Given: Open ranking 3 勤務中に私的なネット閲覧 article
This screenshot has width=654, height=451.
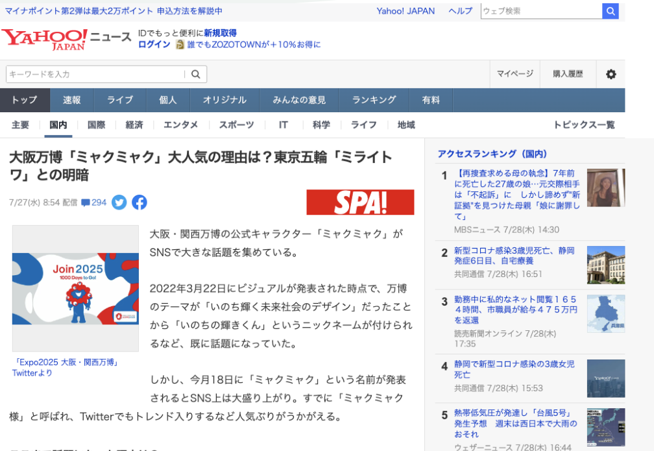Looking at the screenshot, I should [516, 310].
